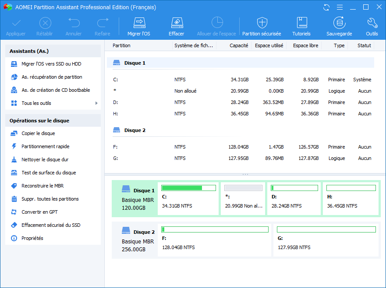
Task: Open Tutoriels from the toolbar
Action: 301,23
